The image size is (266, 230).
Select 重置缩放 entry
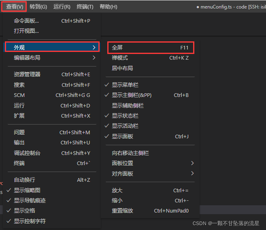pos(150,211)
